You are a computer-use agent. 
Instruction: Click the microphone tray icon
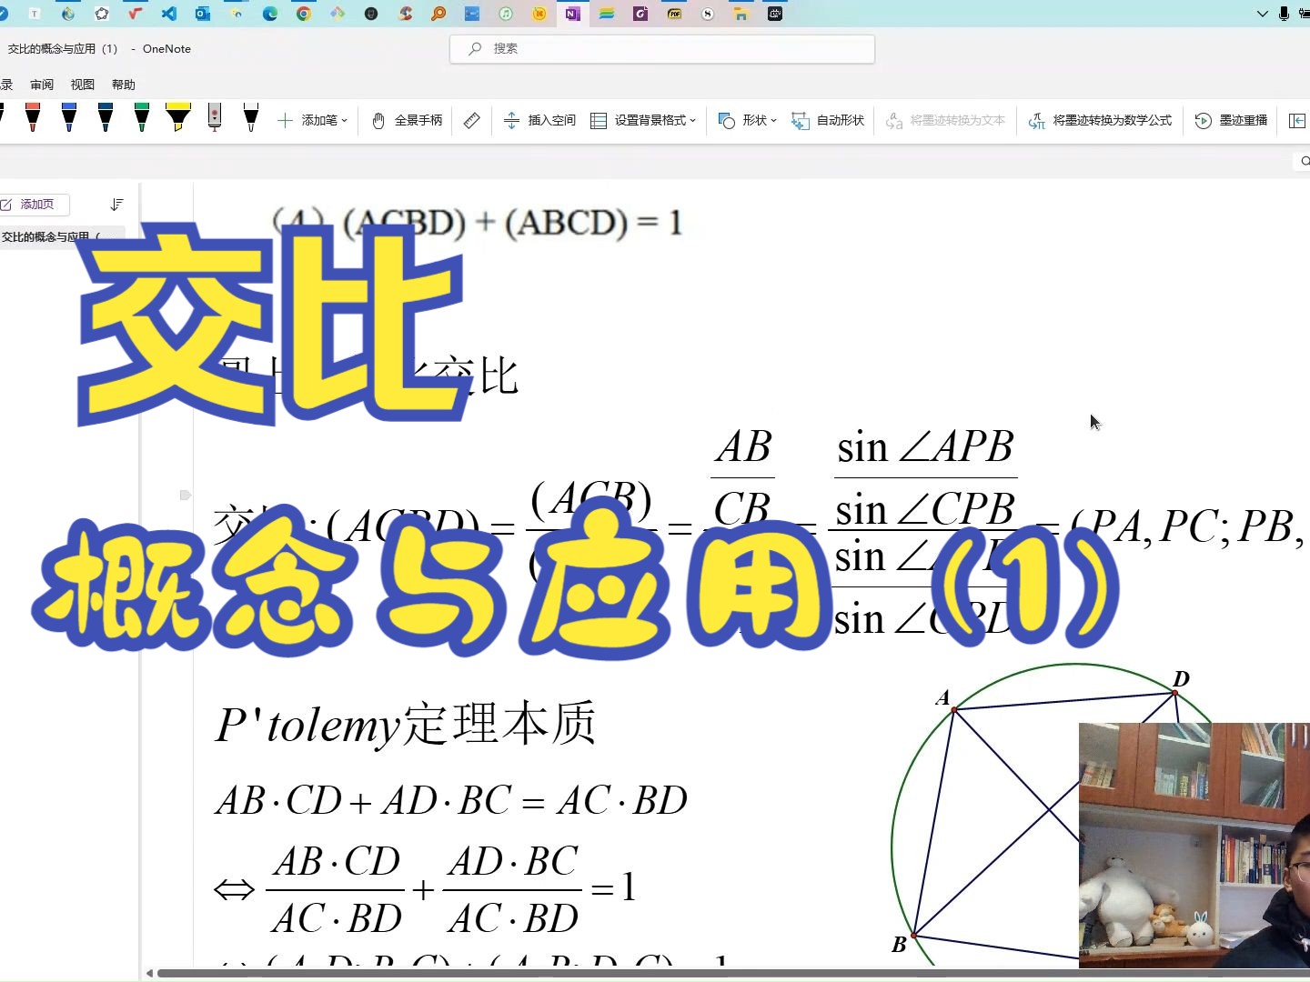(x=1284, y=14)
